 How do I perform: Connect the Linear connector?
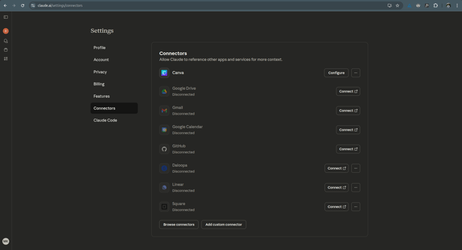click(x=336, y=188)
